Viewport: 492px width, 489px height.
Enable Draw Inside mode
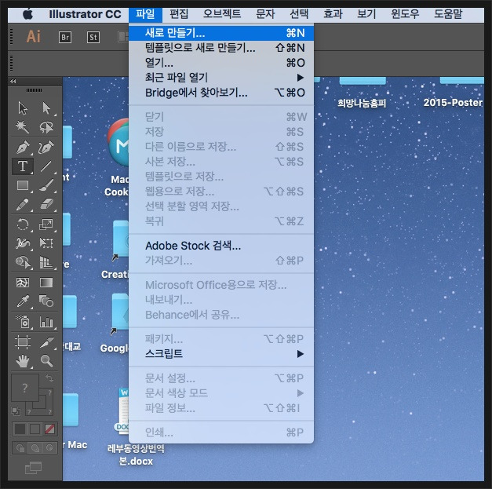point(49,448)
